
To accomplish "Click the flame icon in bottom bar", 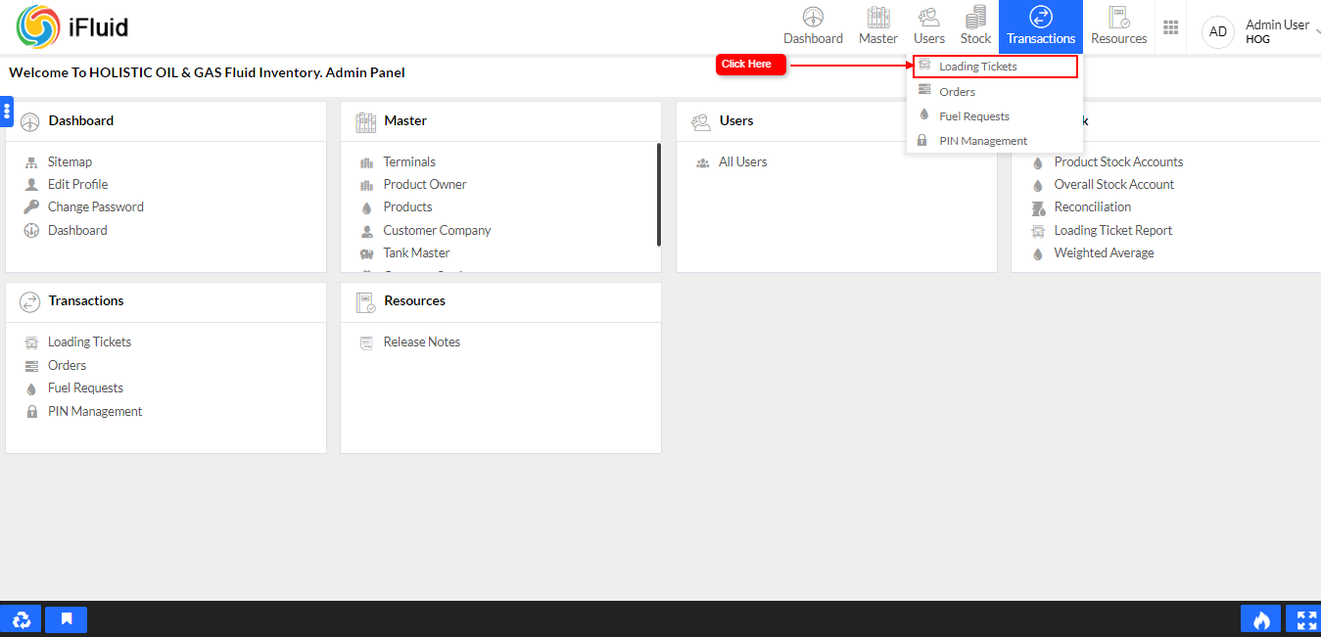I will point(1261,619).
